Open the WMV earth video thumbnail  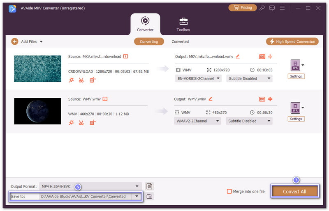coord(37,111)
